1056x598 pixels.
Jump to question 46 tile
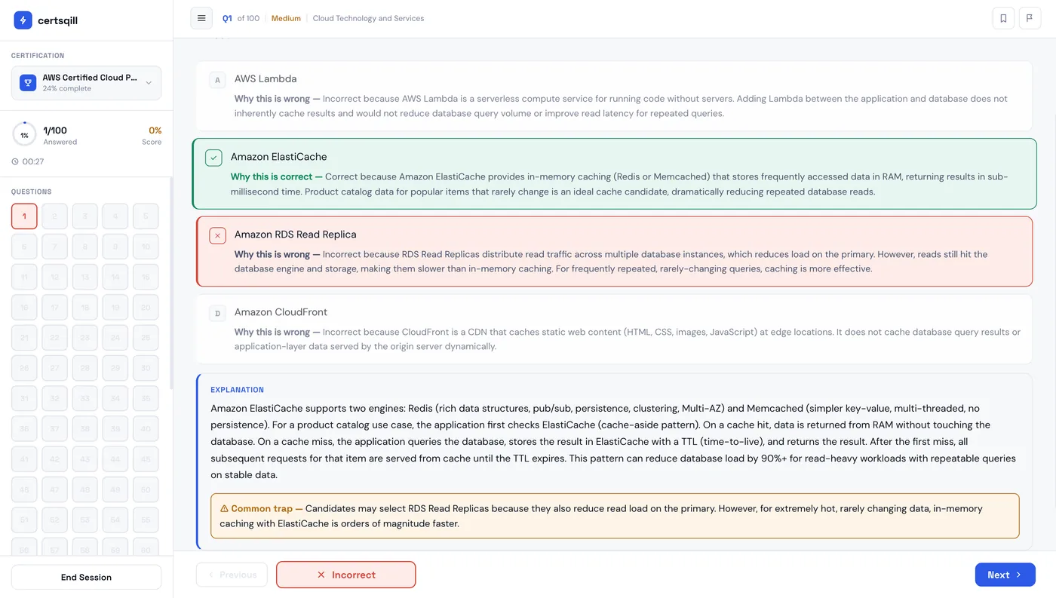pyautogui.click(x=24, y=489)
